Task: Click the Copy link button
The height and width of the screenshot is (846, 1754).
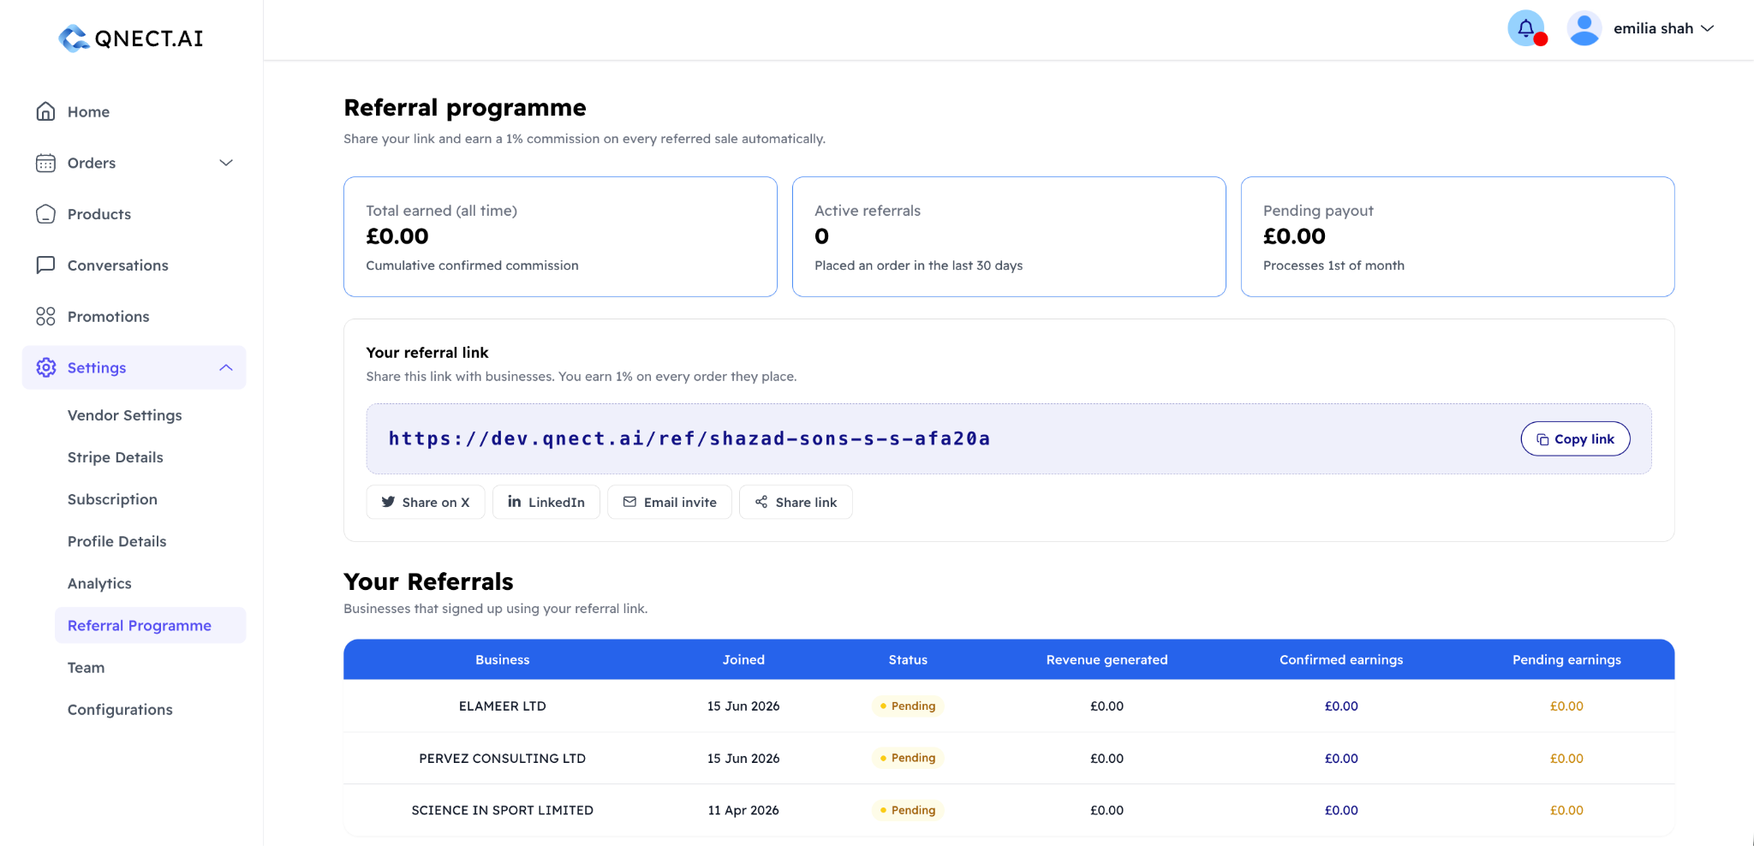Action: [1575, 438]
